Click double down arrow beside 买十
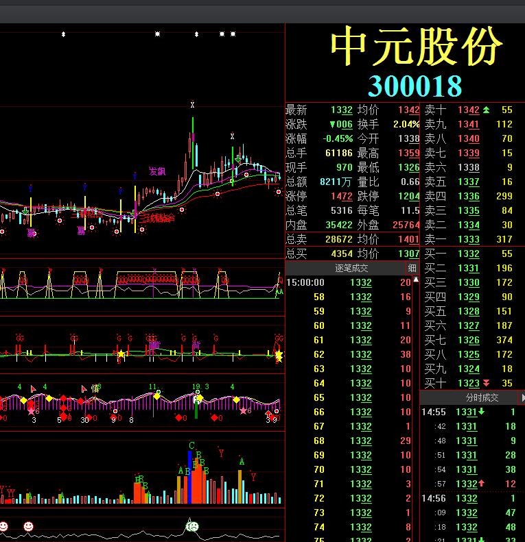The image size is (525, 542). pyautogui.click(x=486, y=383)
